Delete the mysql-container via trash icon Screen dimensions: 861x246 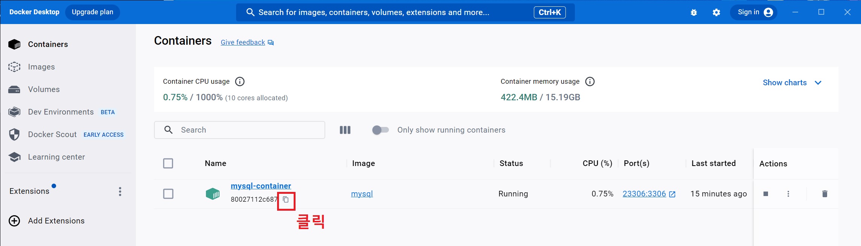(824, 194)
